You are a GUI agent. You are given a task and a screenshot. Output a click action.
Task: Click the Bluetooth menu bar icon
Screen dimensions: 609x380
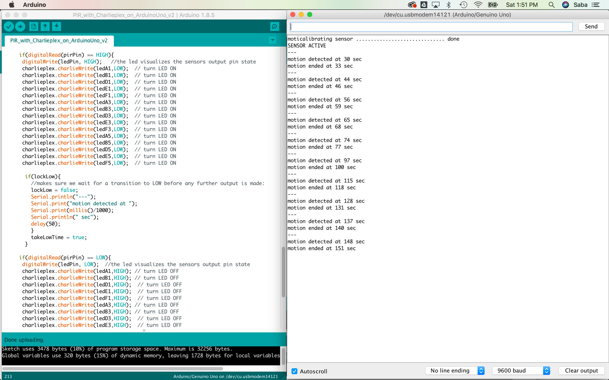point(449,5)
